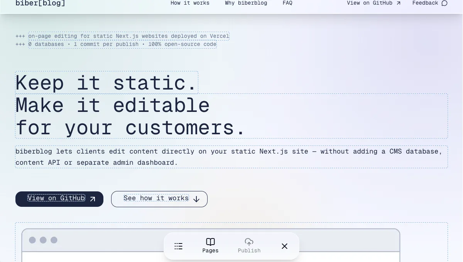
Task: Jump to FAQ nav link
Action: pyautogui.click(x=287, y=3)
